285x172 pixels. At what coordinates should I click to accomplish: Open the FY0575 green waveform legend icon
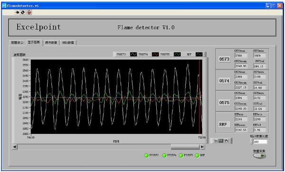[177, 54]
